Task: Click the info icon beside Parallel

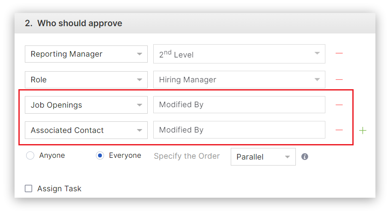Action: coord(305,157)
